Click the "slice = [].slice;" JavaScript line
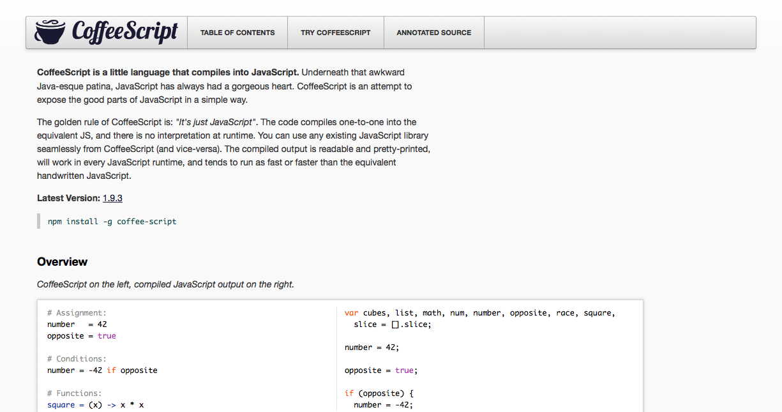Viewport: 782px width, 412px height. pos(393,324)
